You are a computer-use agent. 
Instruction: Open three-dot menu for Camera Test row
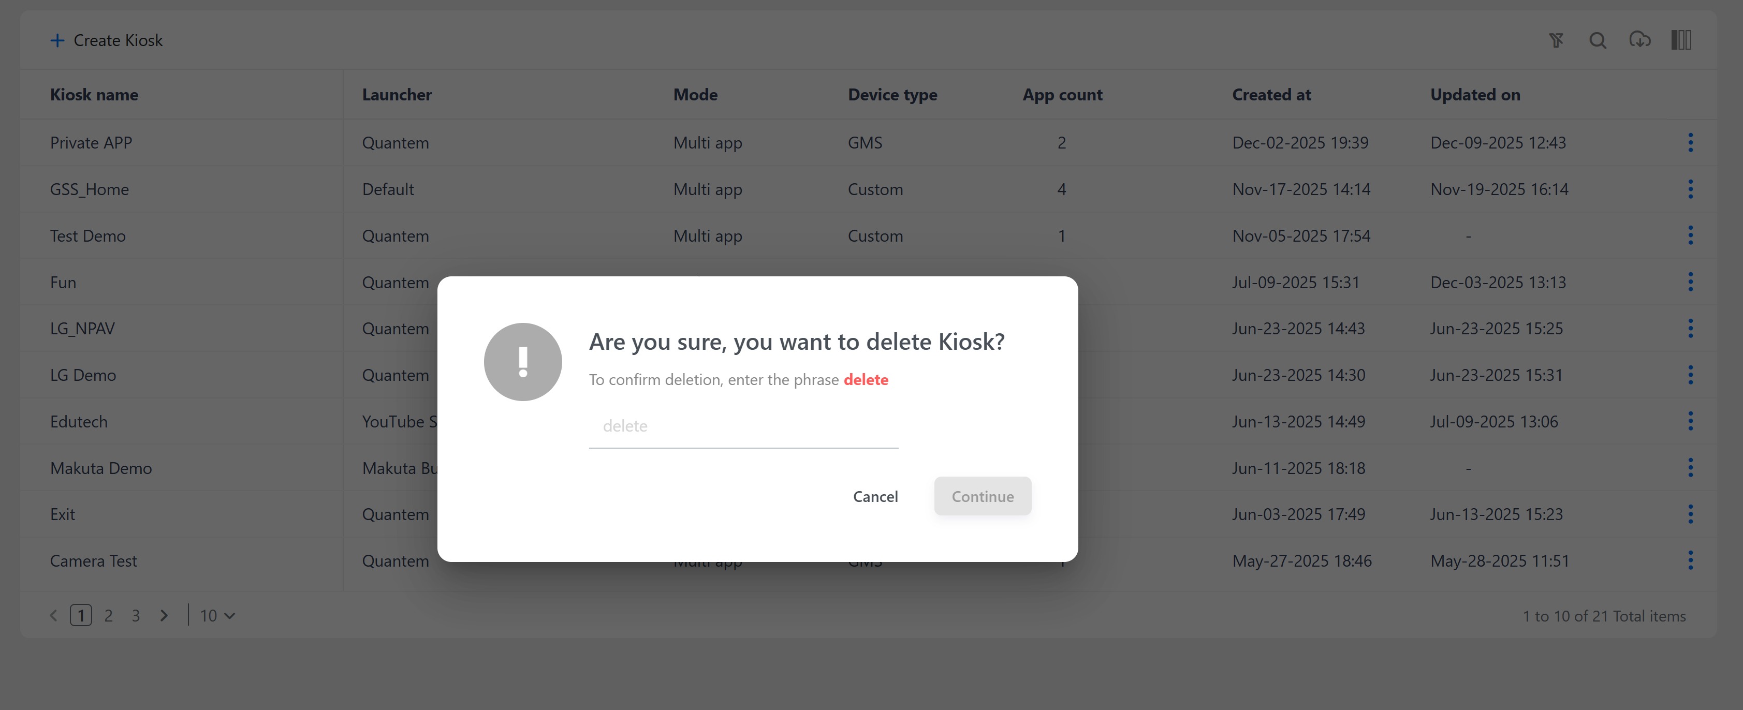[1690, 560]
